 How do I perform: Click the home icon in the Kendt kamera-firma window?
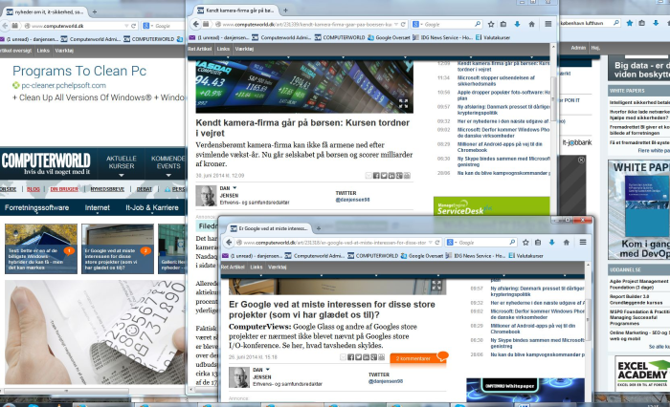[531, 24]
